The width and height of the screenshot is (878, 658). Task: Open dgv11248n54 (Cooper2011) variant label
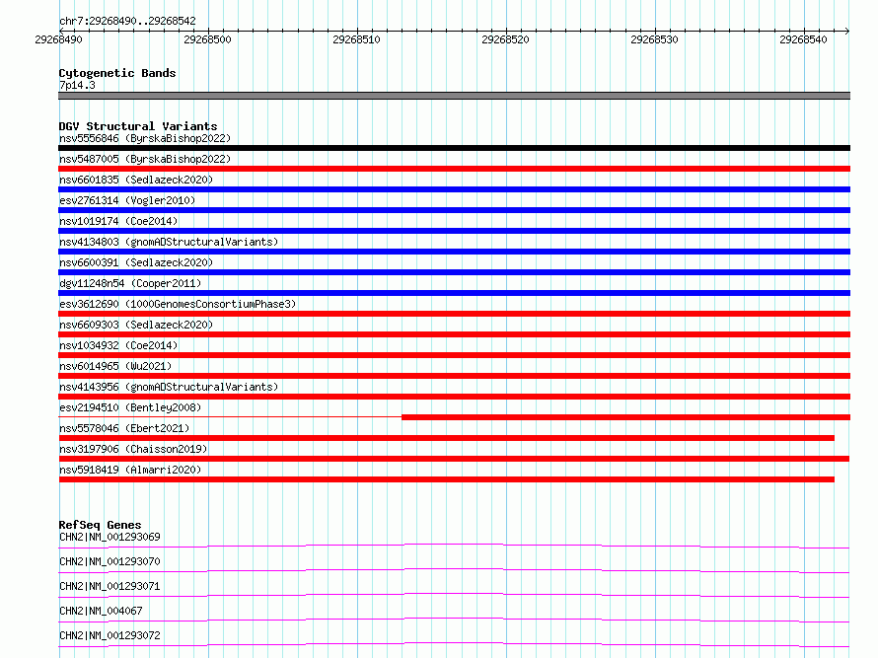pos(130,283)
